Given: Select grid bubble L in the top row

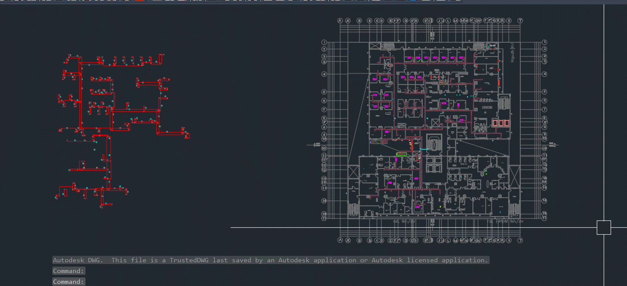Looking at the screenshot, I should click(x=448, y=20).
